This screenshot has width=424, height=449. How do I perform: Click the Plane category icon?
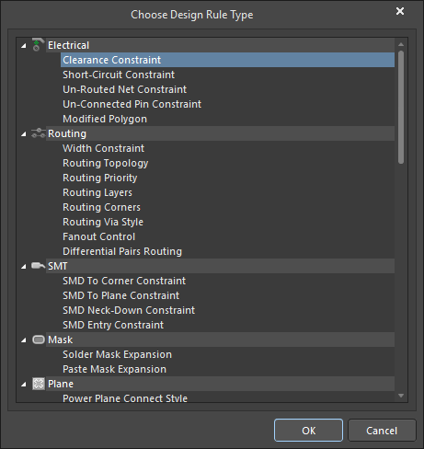coord(39,384)
